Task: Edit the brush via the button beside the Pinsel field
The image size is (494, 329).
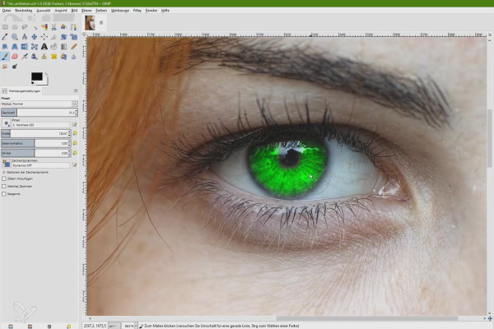Action: 75,125
